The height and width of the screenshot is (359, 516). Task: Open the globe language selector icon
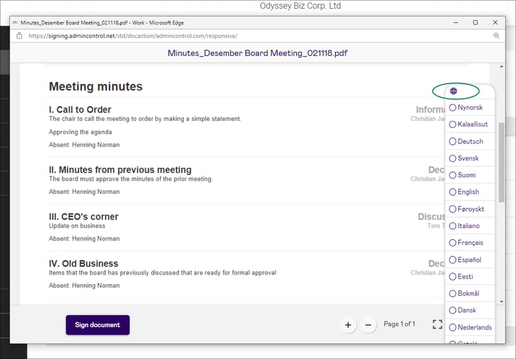coord(454,91)
